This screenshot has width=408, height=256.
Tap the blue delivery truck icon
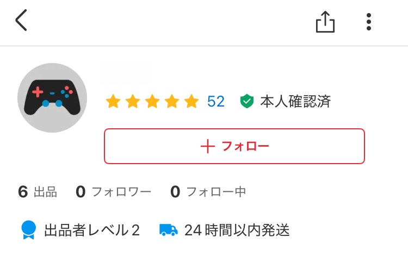(x=169, y=230)
